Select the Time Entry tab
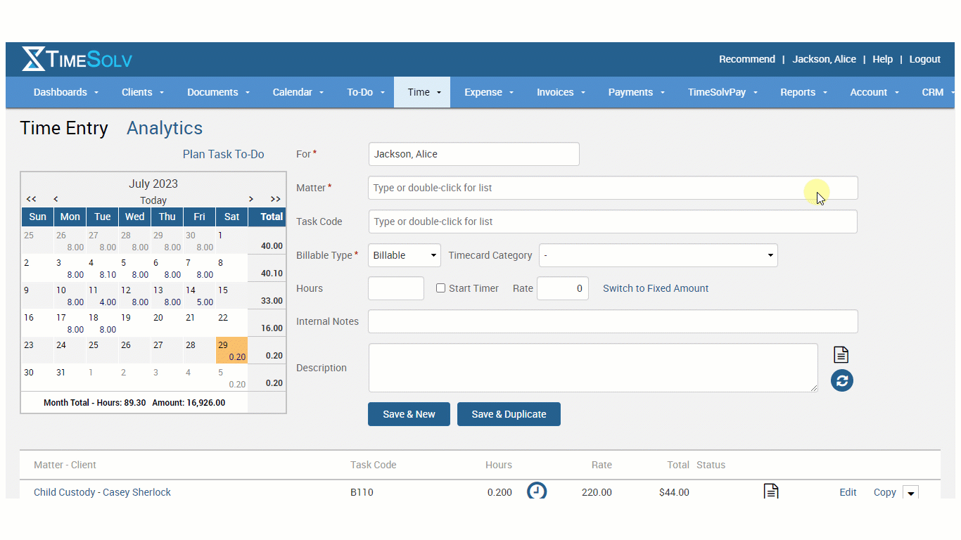Screen dimensions: 961x540 (x=64, y=128)
